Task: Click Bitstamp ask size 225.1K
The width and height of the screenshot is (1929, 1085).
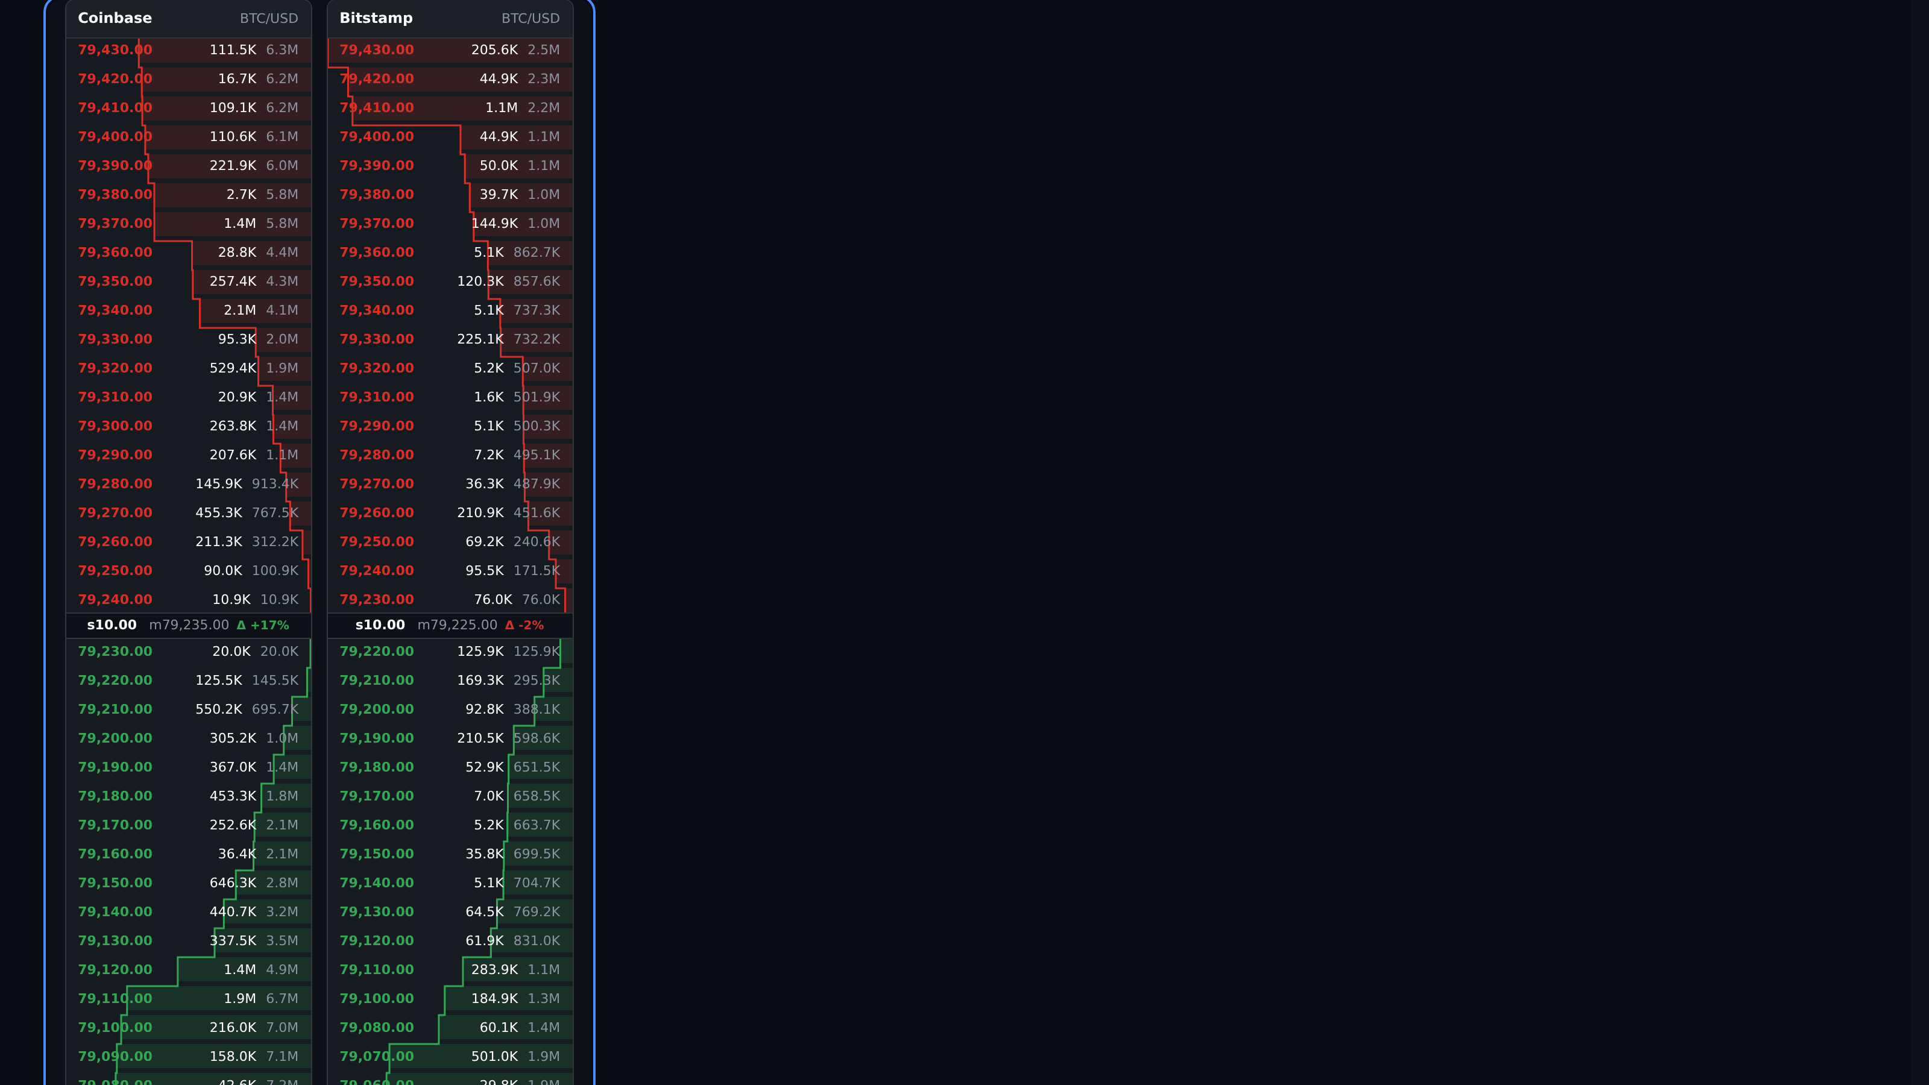Action: tap(480, 339)
